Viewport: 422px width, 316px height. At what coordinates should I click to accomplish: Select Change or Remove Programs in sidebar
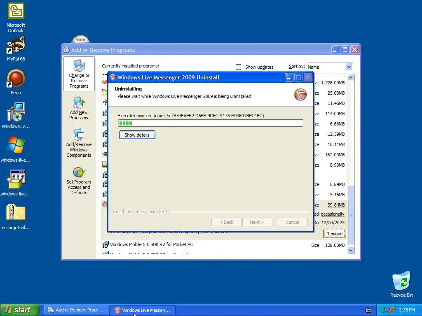79,74
